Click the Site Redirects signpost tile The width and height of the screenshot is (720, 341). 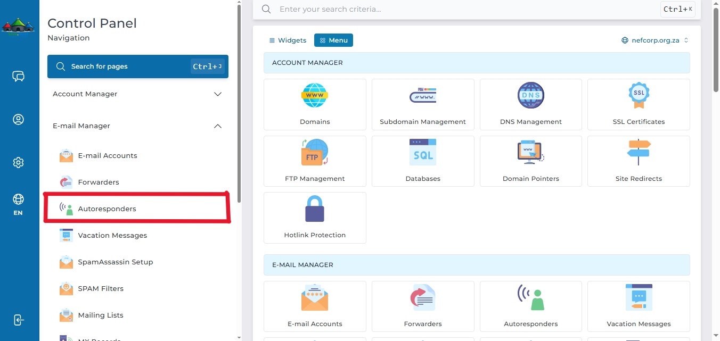[x=639, y=161]
